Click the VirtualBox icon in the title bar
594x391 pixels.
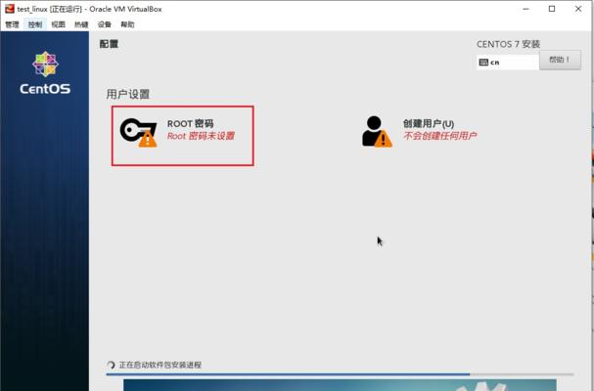[10, 9]
